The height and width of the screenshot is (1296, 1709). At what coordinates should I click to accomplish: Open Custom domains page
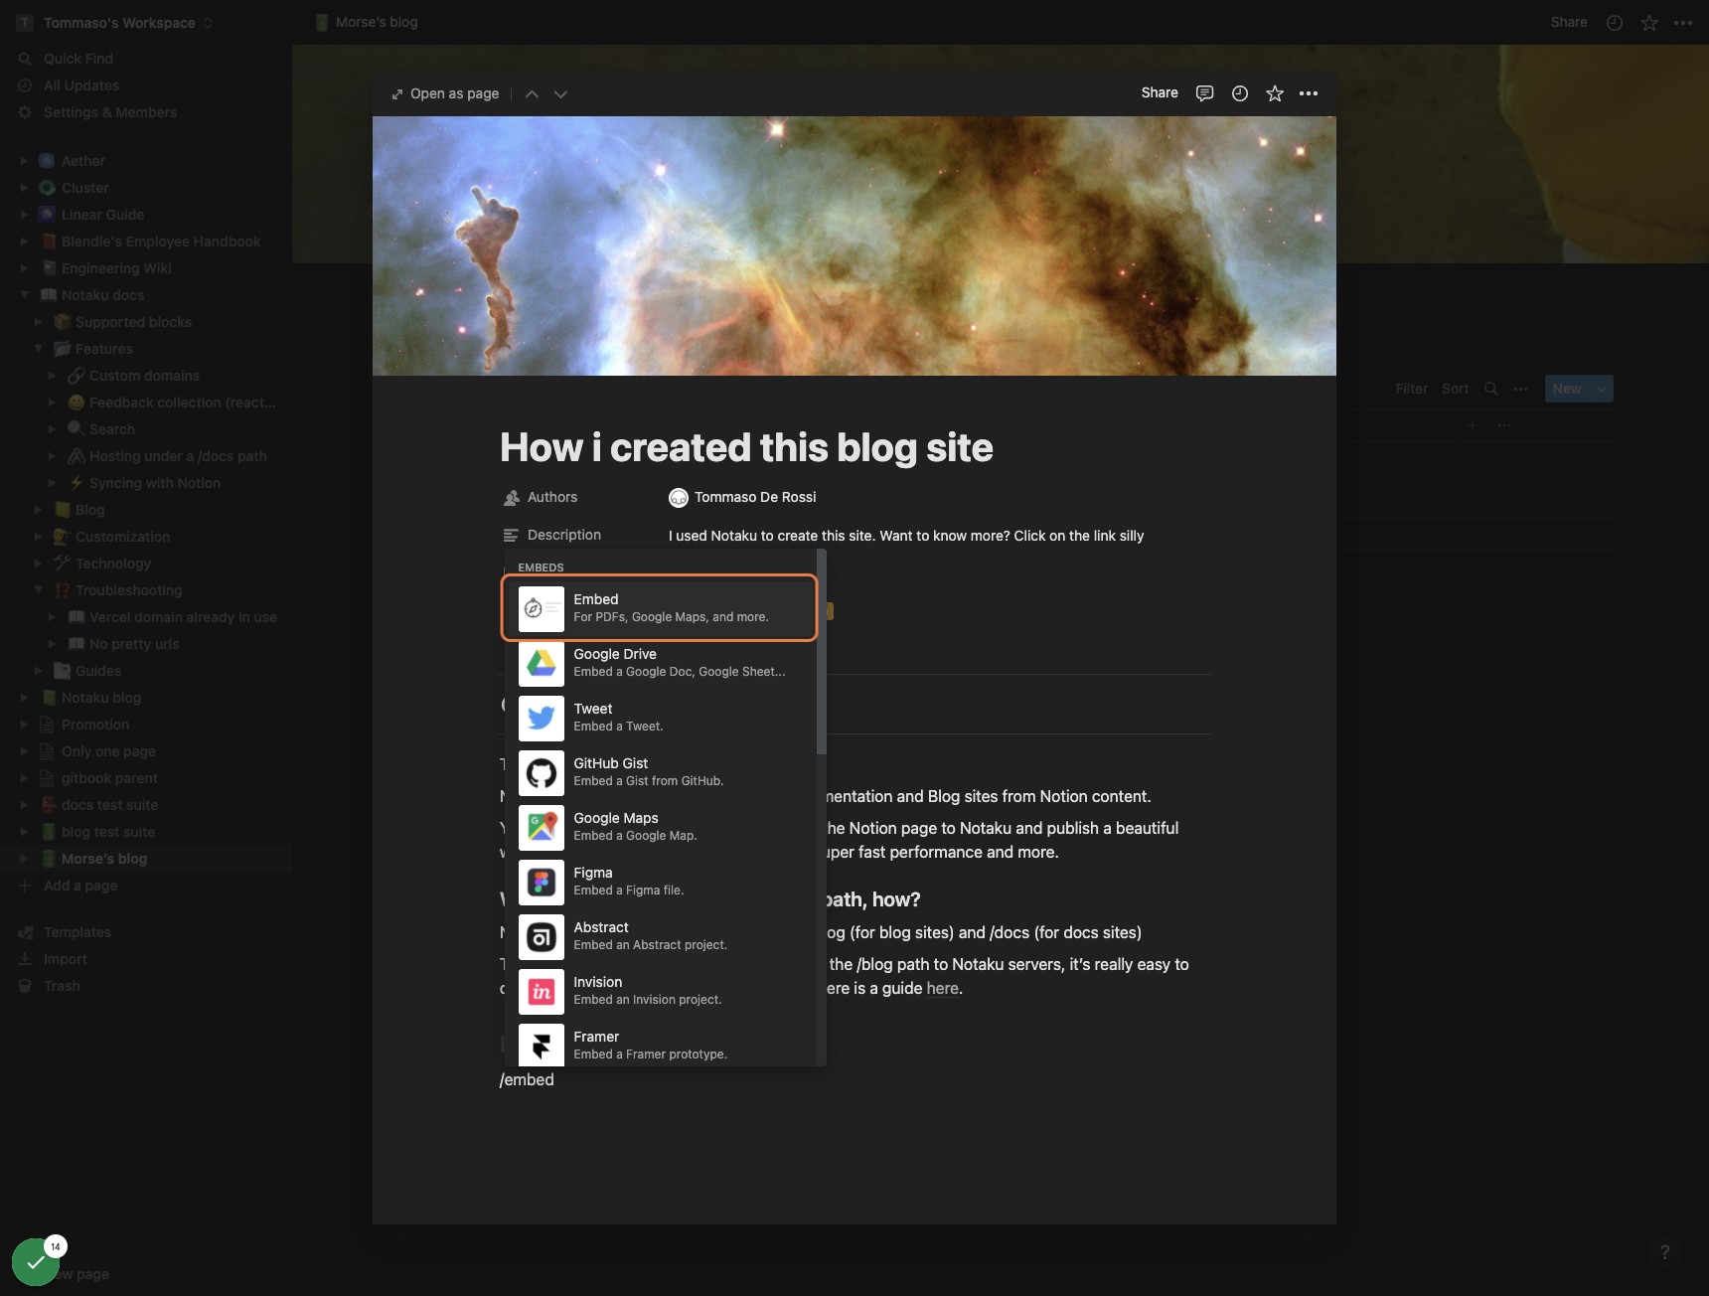(x=144, y=376)
